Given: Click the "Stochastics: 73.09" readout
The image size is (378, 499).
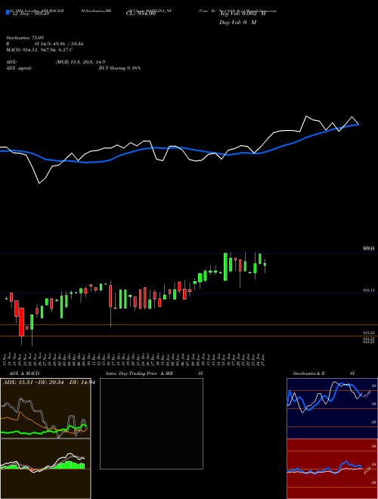Looking at the screenshot, I should tap(25, 38).
